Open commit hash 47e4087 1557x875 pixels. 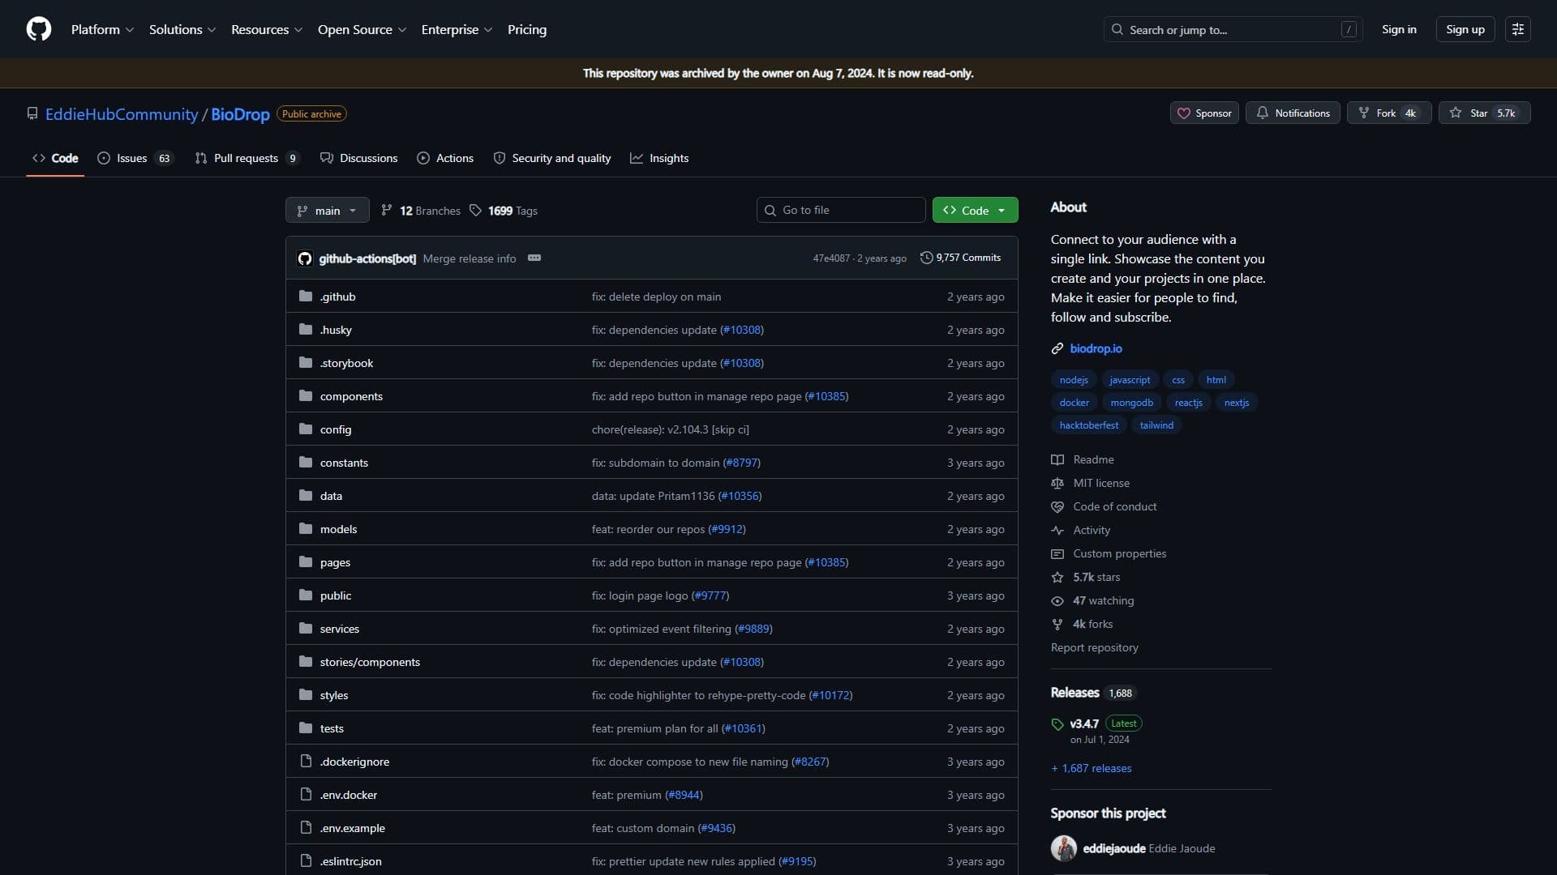[831, 258]
